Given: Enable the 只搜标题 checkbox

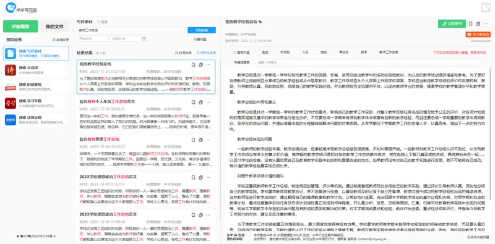Looking at the screenshot, I should click(x=190, y=39).
